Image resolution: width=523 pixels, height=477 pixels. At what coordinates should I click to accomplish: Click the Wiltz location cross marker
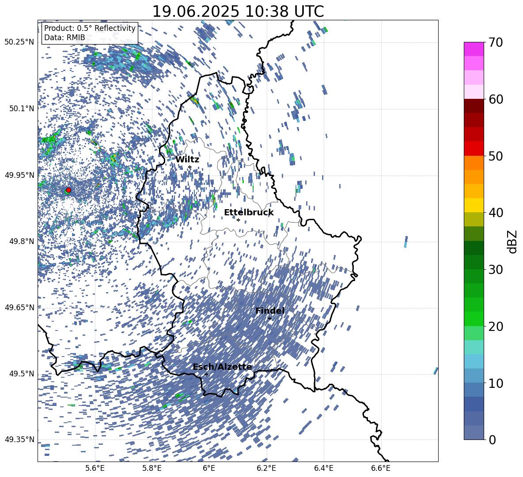pyautogui.click(x=190, y=167)
